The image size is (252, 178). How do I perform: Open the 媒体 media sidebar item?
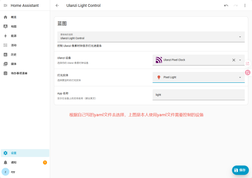point(25,64)
